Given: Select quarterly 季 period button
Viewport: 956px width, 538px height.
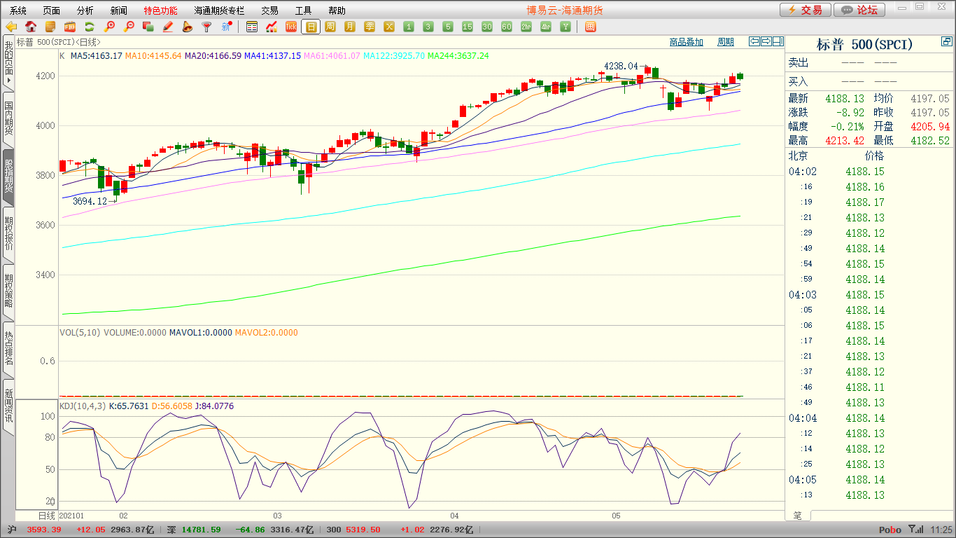Looking at the screenshot, I should 370,27.
